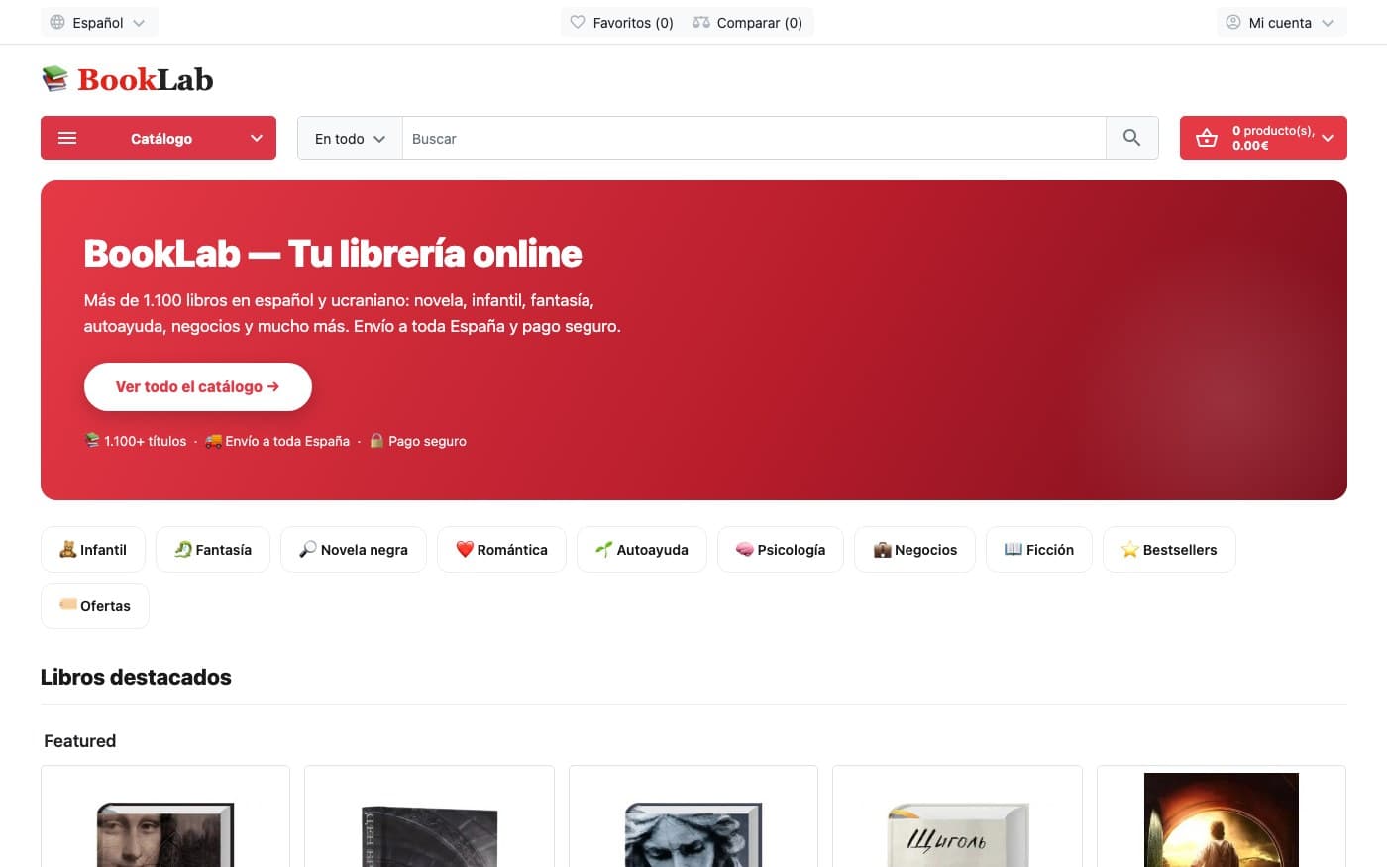Open the Psicología category chip

(x=781, y=549)
